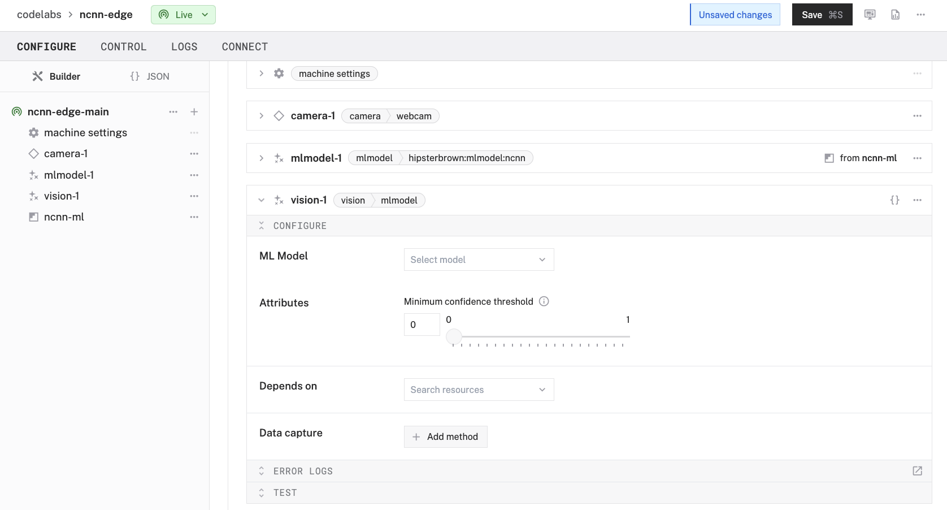Screen dimensions: 947x510
Task: Click the threshold info icon
Action: pyautogui.click(x=544, y=301)
